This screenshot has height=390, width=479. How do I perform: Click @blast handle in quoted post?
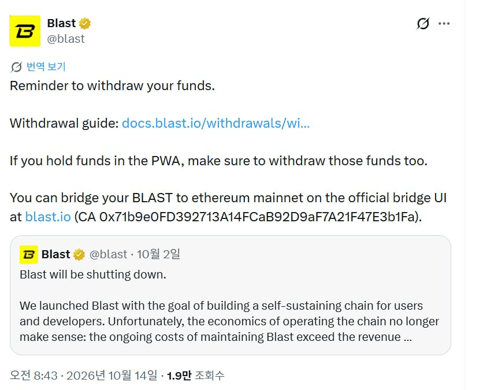tap(108, 254)
